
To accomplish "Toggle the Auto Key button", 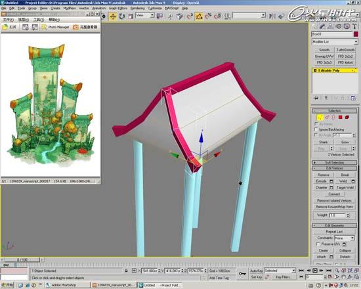I will (x=257, y=271).
